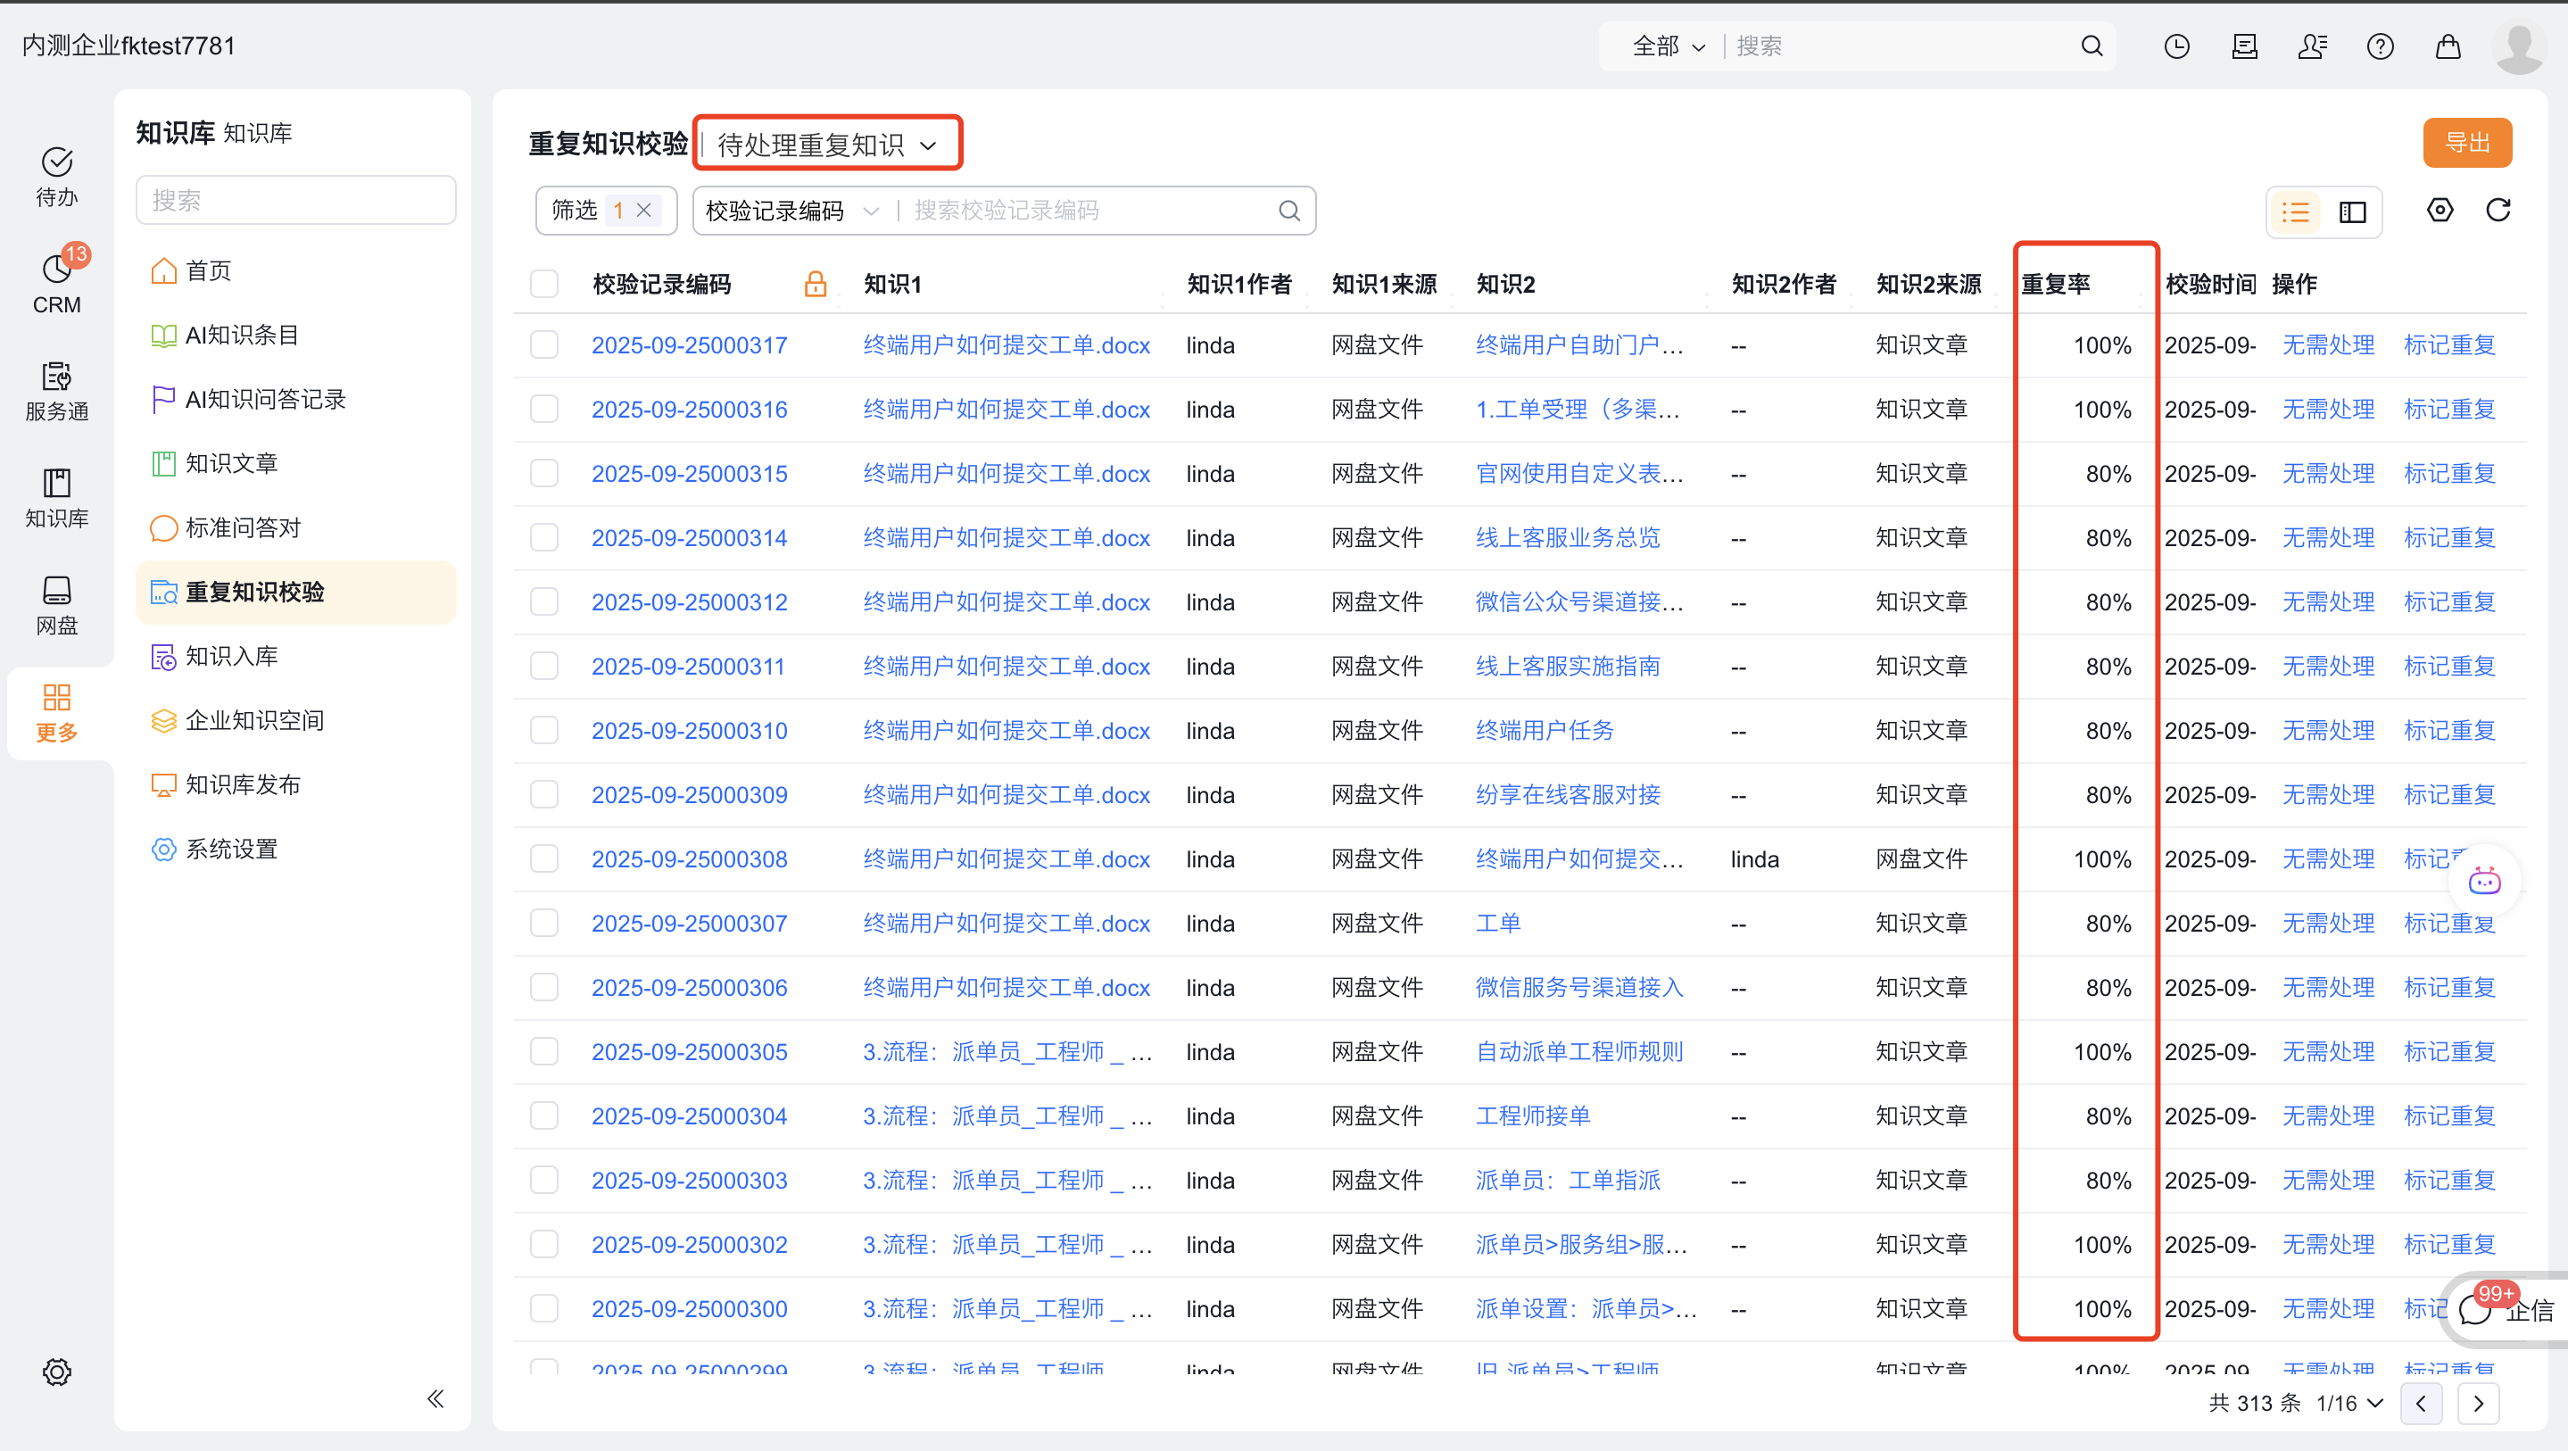Open the history clock icon in top bar
Viewport: 2568px width, 1451px height.
point(2176,46)
